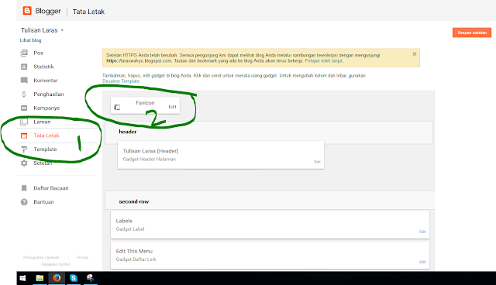Click the Komentar speech bubble icon
The image size is (496, 285).
(x=24, y=81)
